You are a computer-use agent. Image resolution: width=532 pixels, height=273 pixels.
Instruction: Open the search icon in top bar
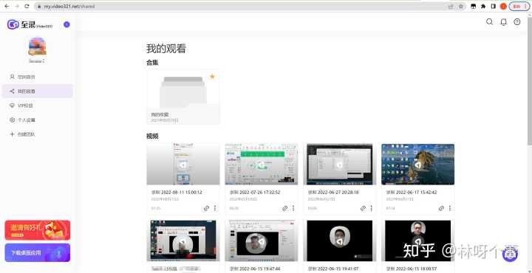tap(489, 22)
